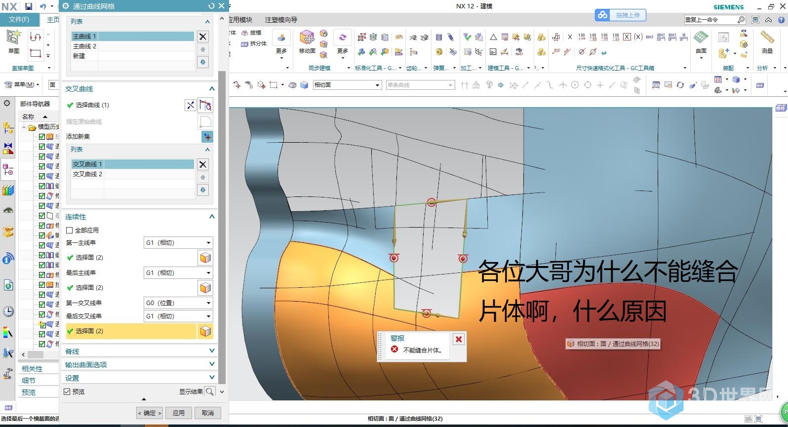Reset the dialog with the circular arrow icon
The height and width of the screenshot is (427, 788).
click(211, 6)
